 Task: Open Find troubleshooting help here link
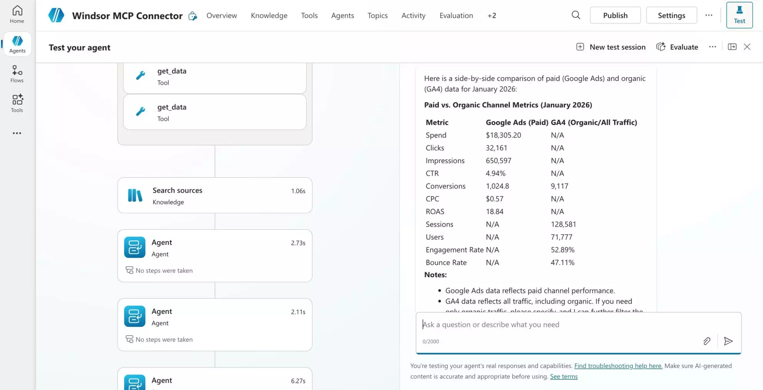pos(618,366)
